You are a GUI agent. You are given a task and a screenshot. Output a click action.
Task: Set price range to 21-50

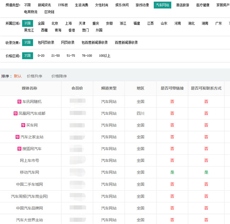(x=56, y=56)
